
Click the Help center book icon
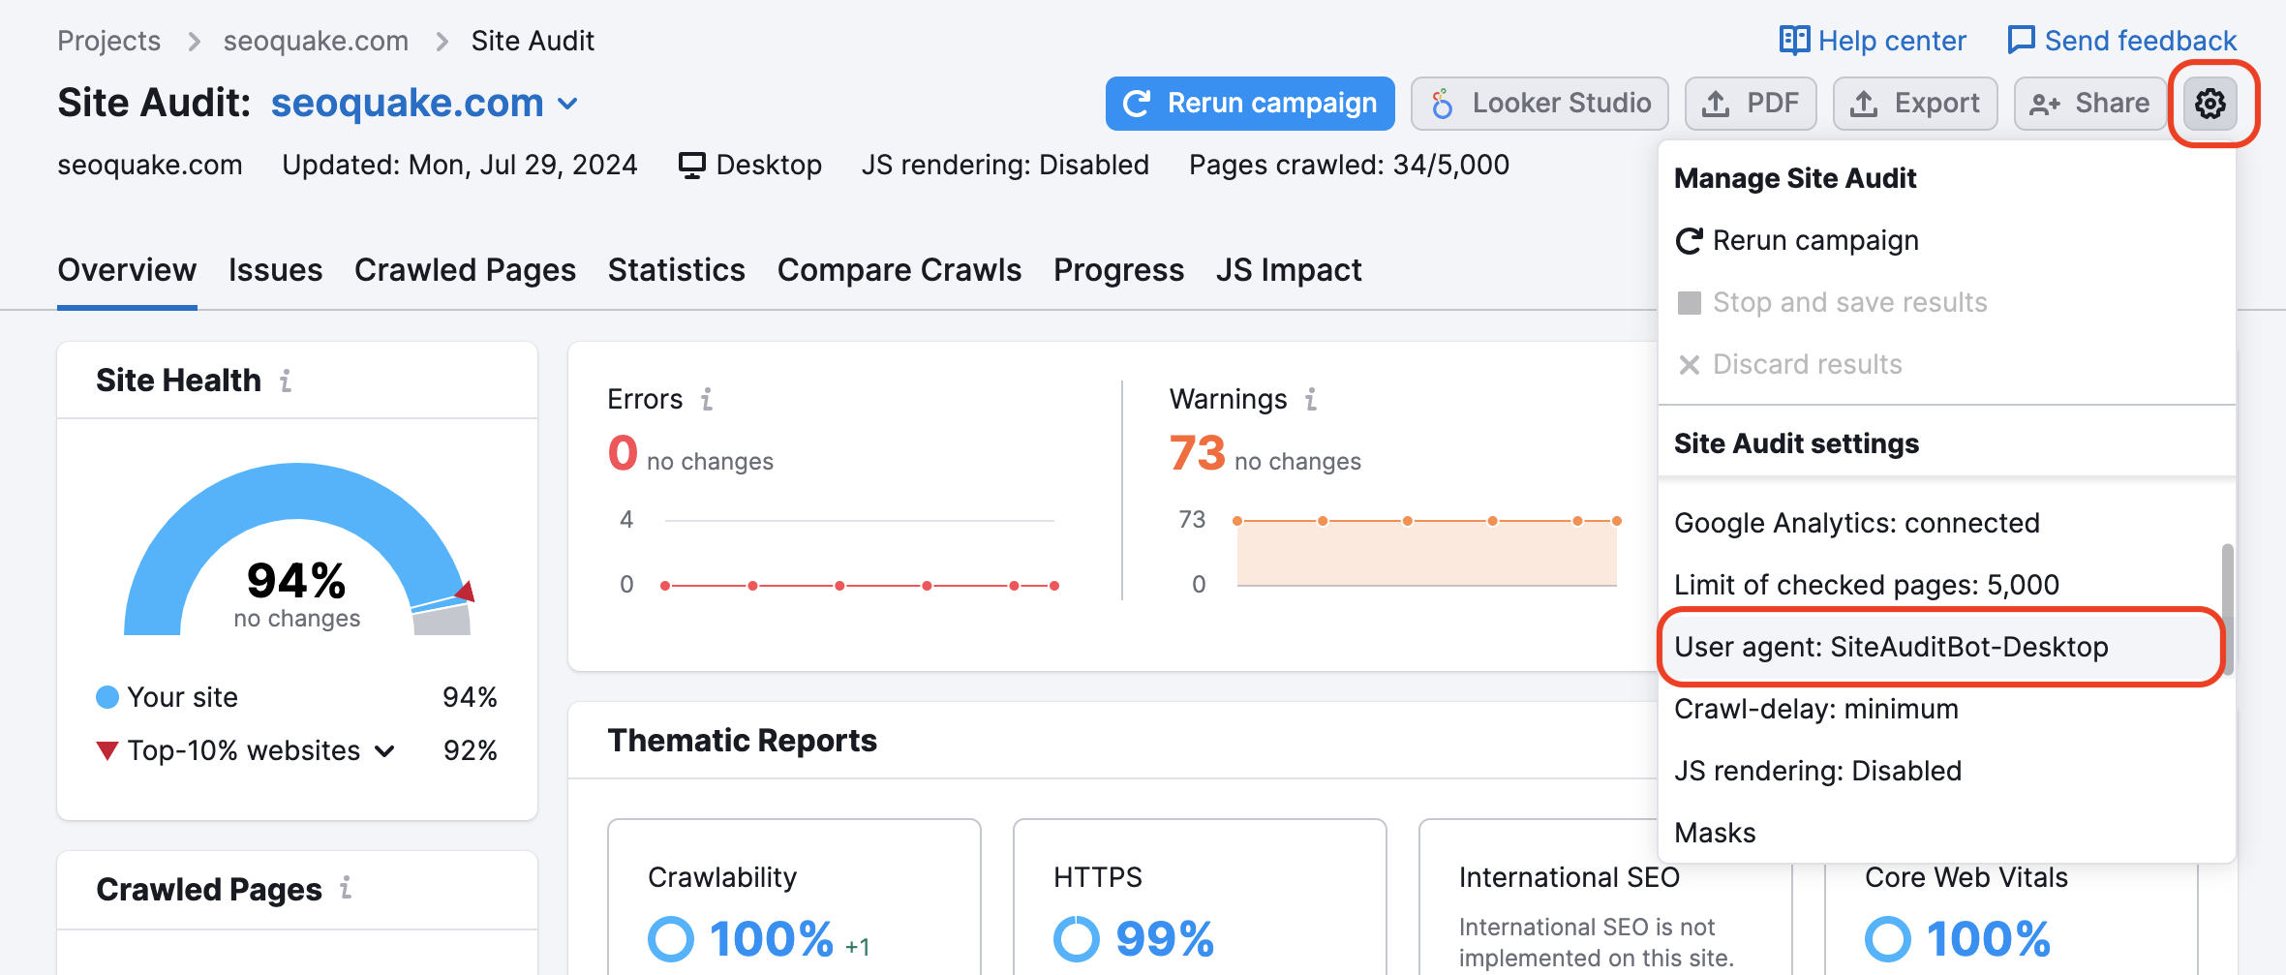tap(1794, 40)
